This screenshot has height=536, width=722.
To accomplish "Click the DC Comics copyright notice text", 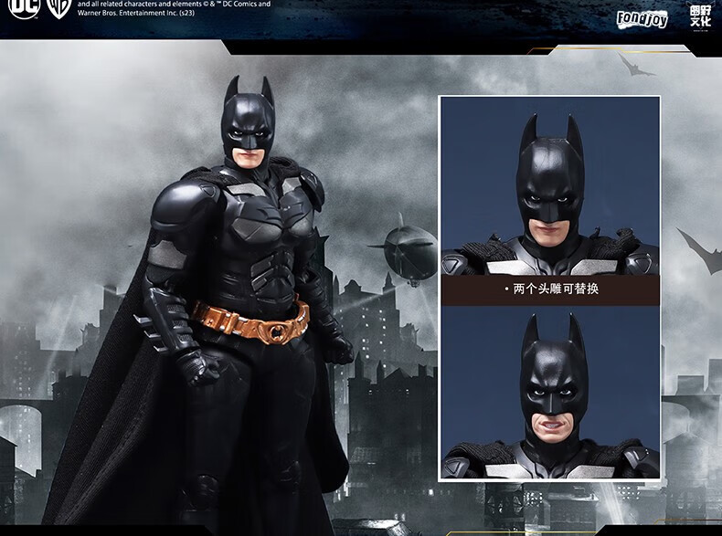I will click(174, 8).
